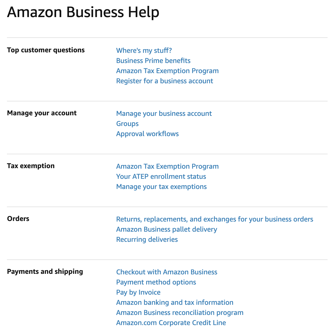Open the Recurring deliveries help link
This screenshot has width=334, height=332.
click(x=147, y=239)
